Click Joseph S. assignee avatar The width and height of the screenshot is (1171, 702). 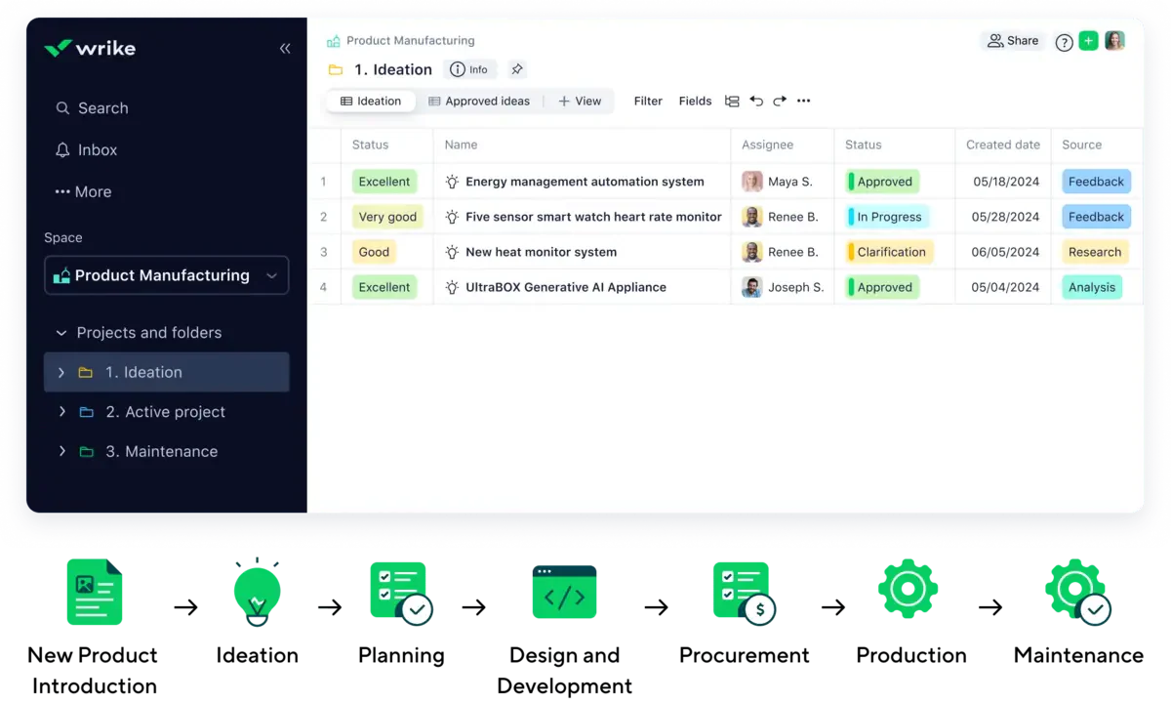pos(751,287)
